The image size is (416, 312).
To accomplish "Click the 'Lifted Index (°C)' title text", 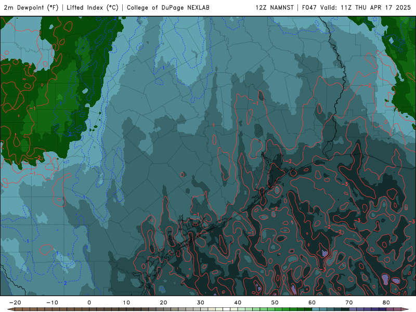I will tap(93, 7).
